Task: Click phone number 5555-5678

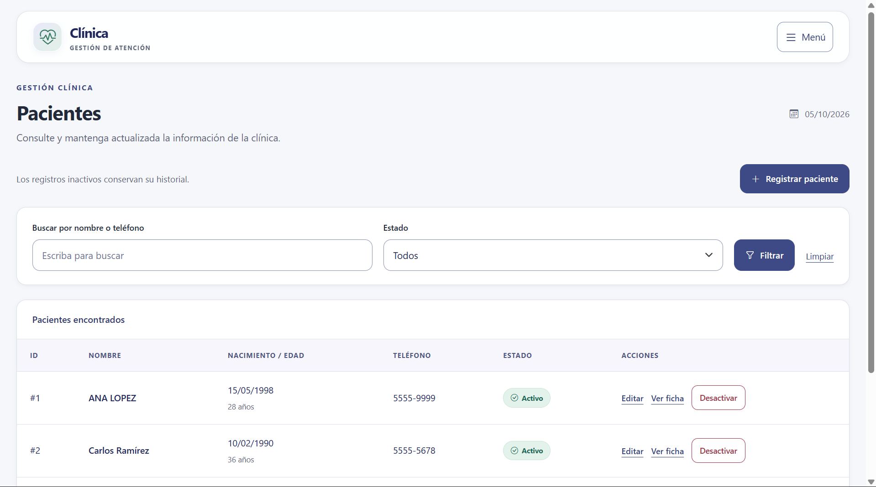Action: pos(414,451)
